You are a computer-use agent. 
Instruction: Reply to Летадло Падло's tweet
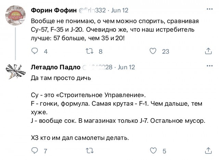[35, 151]
